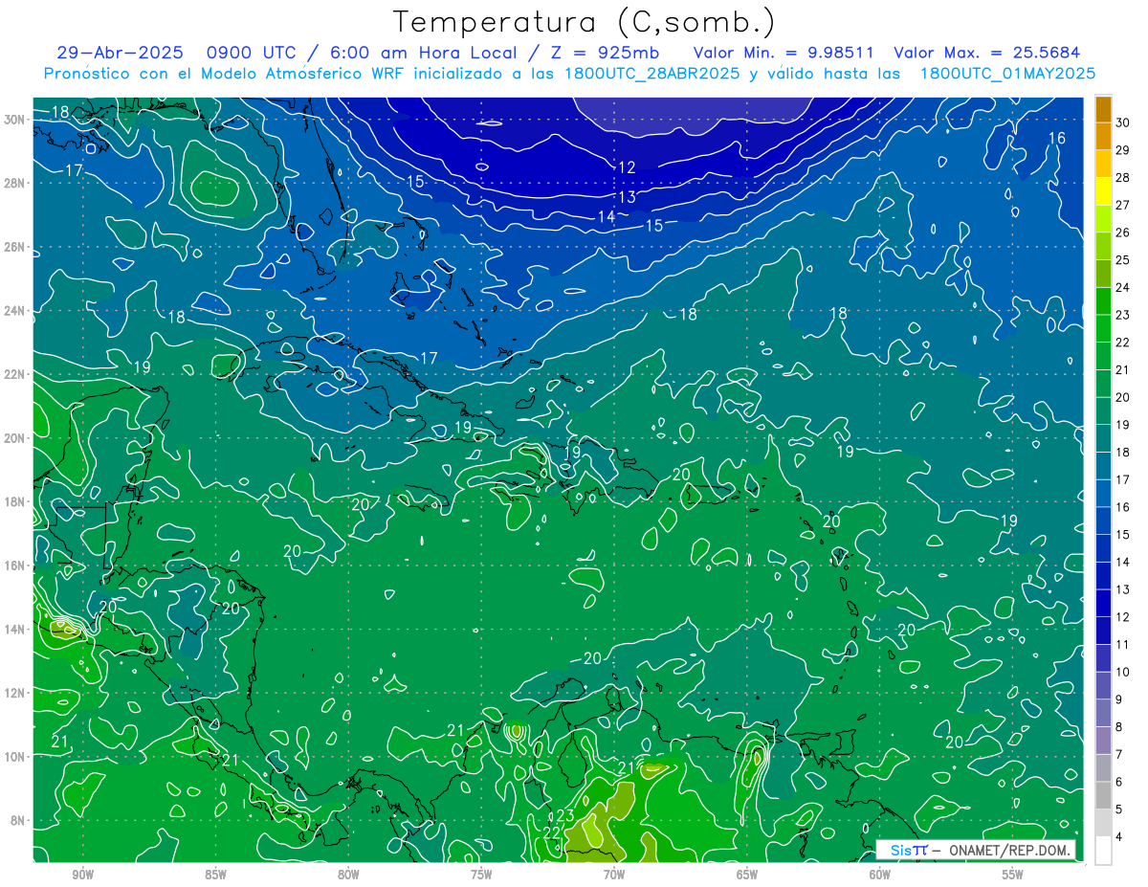This screenshot has width=1148, height=887.
Task: Click the "22" contour label below the 23
Action: (552, 833)
